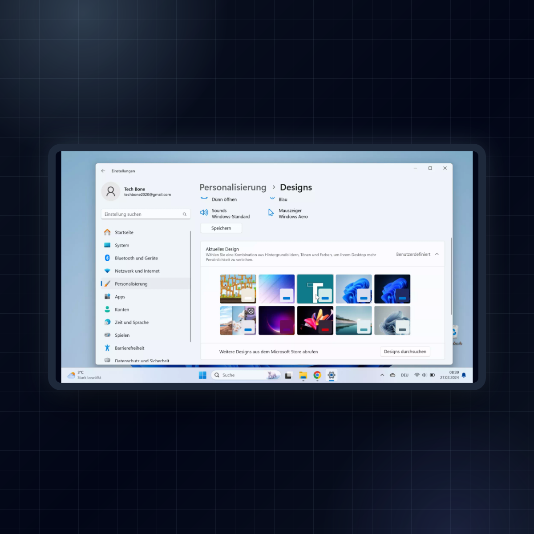Open the notification bell icon
This screenshot has width=534, height=534.
coord(464,375)
